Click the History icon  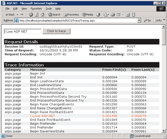point(98,15)
